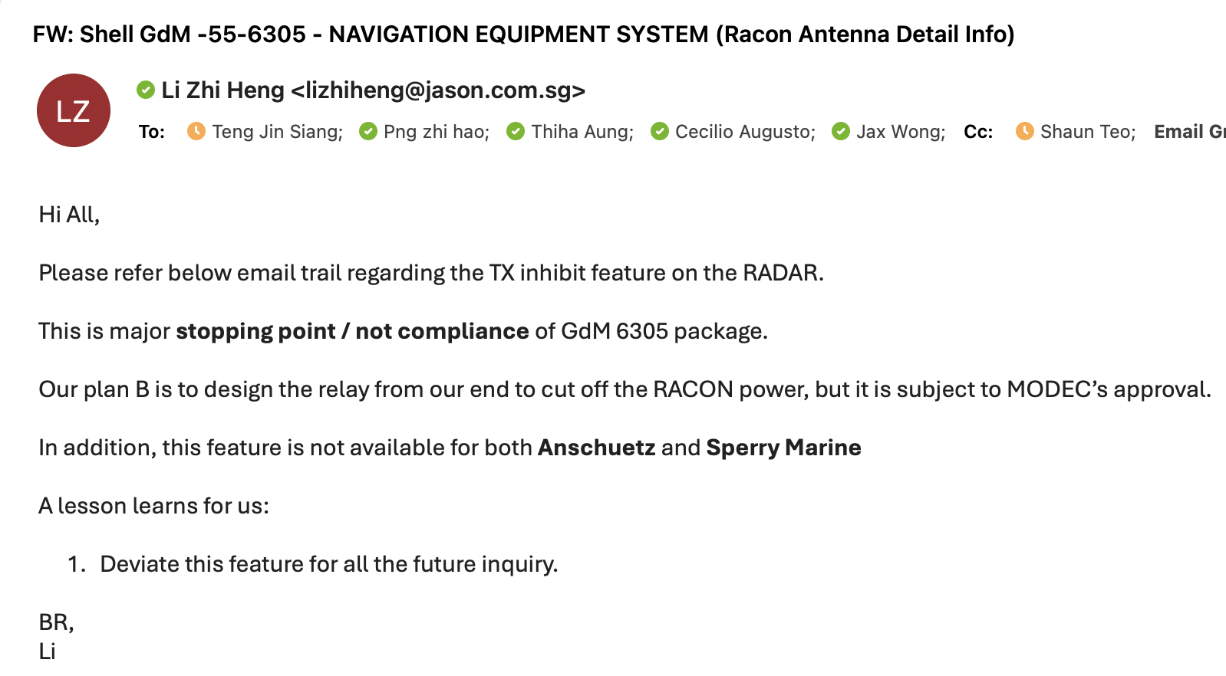Click the green check icon beside Cecilio Augusto
Screen dimensions: 1226x676
[x=659, y=132]
